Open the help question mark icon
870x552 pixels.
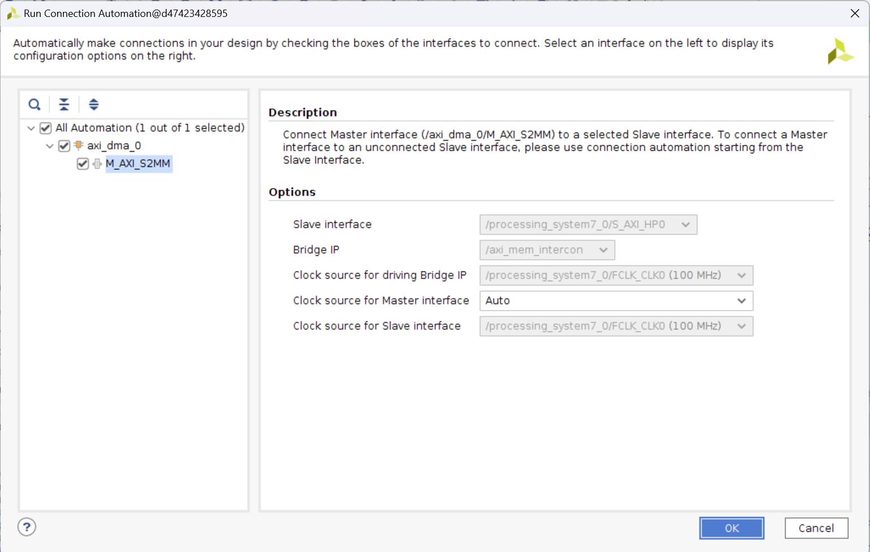(27, 527)
